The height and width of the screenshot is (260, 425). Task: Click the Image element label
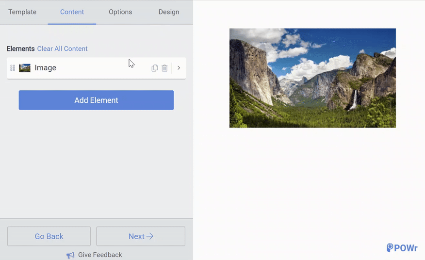pos(45,68)
